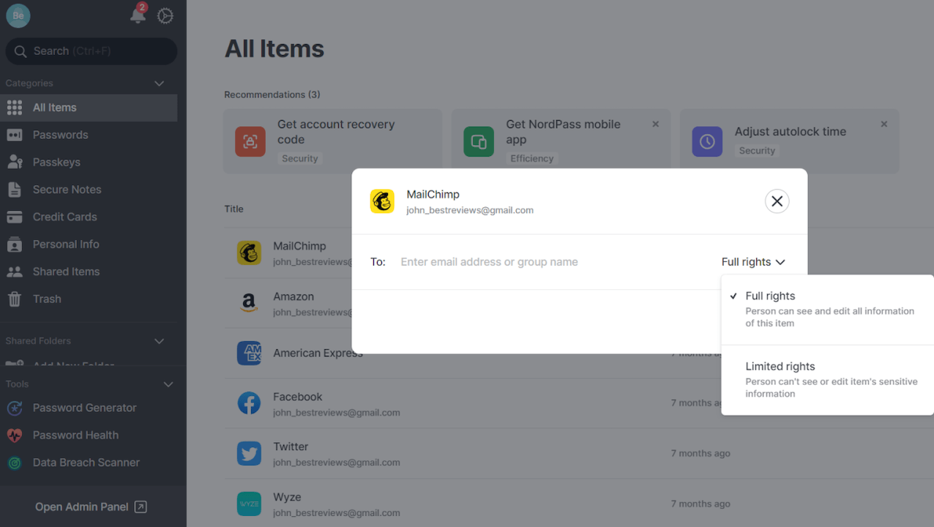
Task: Click the Twitter item icon
Action: pyautogui.click(x=249, y=453)
